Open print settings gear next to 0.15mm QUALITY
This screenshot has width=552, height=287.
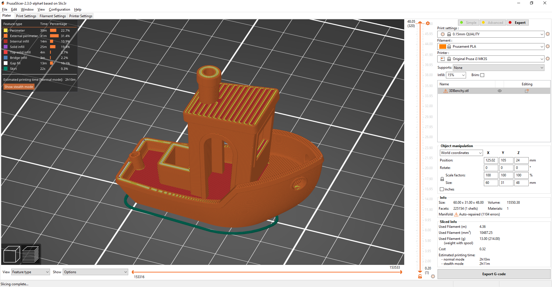pos(548,34)
